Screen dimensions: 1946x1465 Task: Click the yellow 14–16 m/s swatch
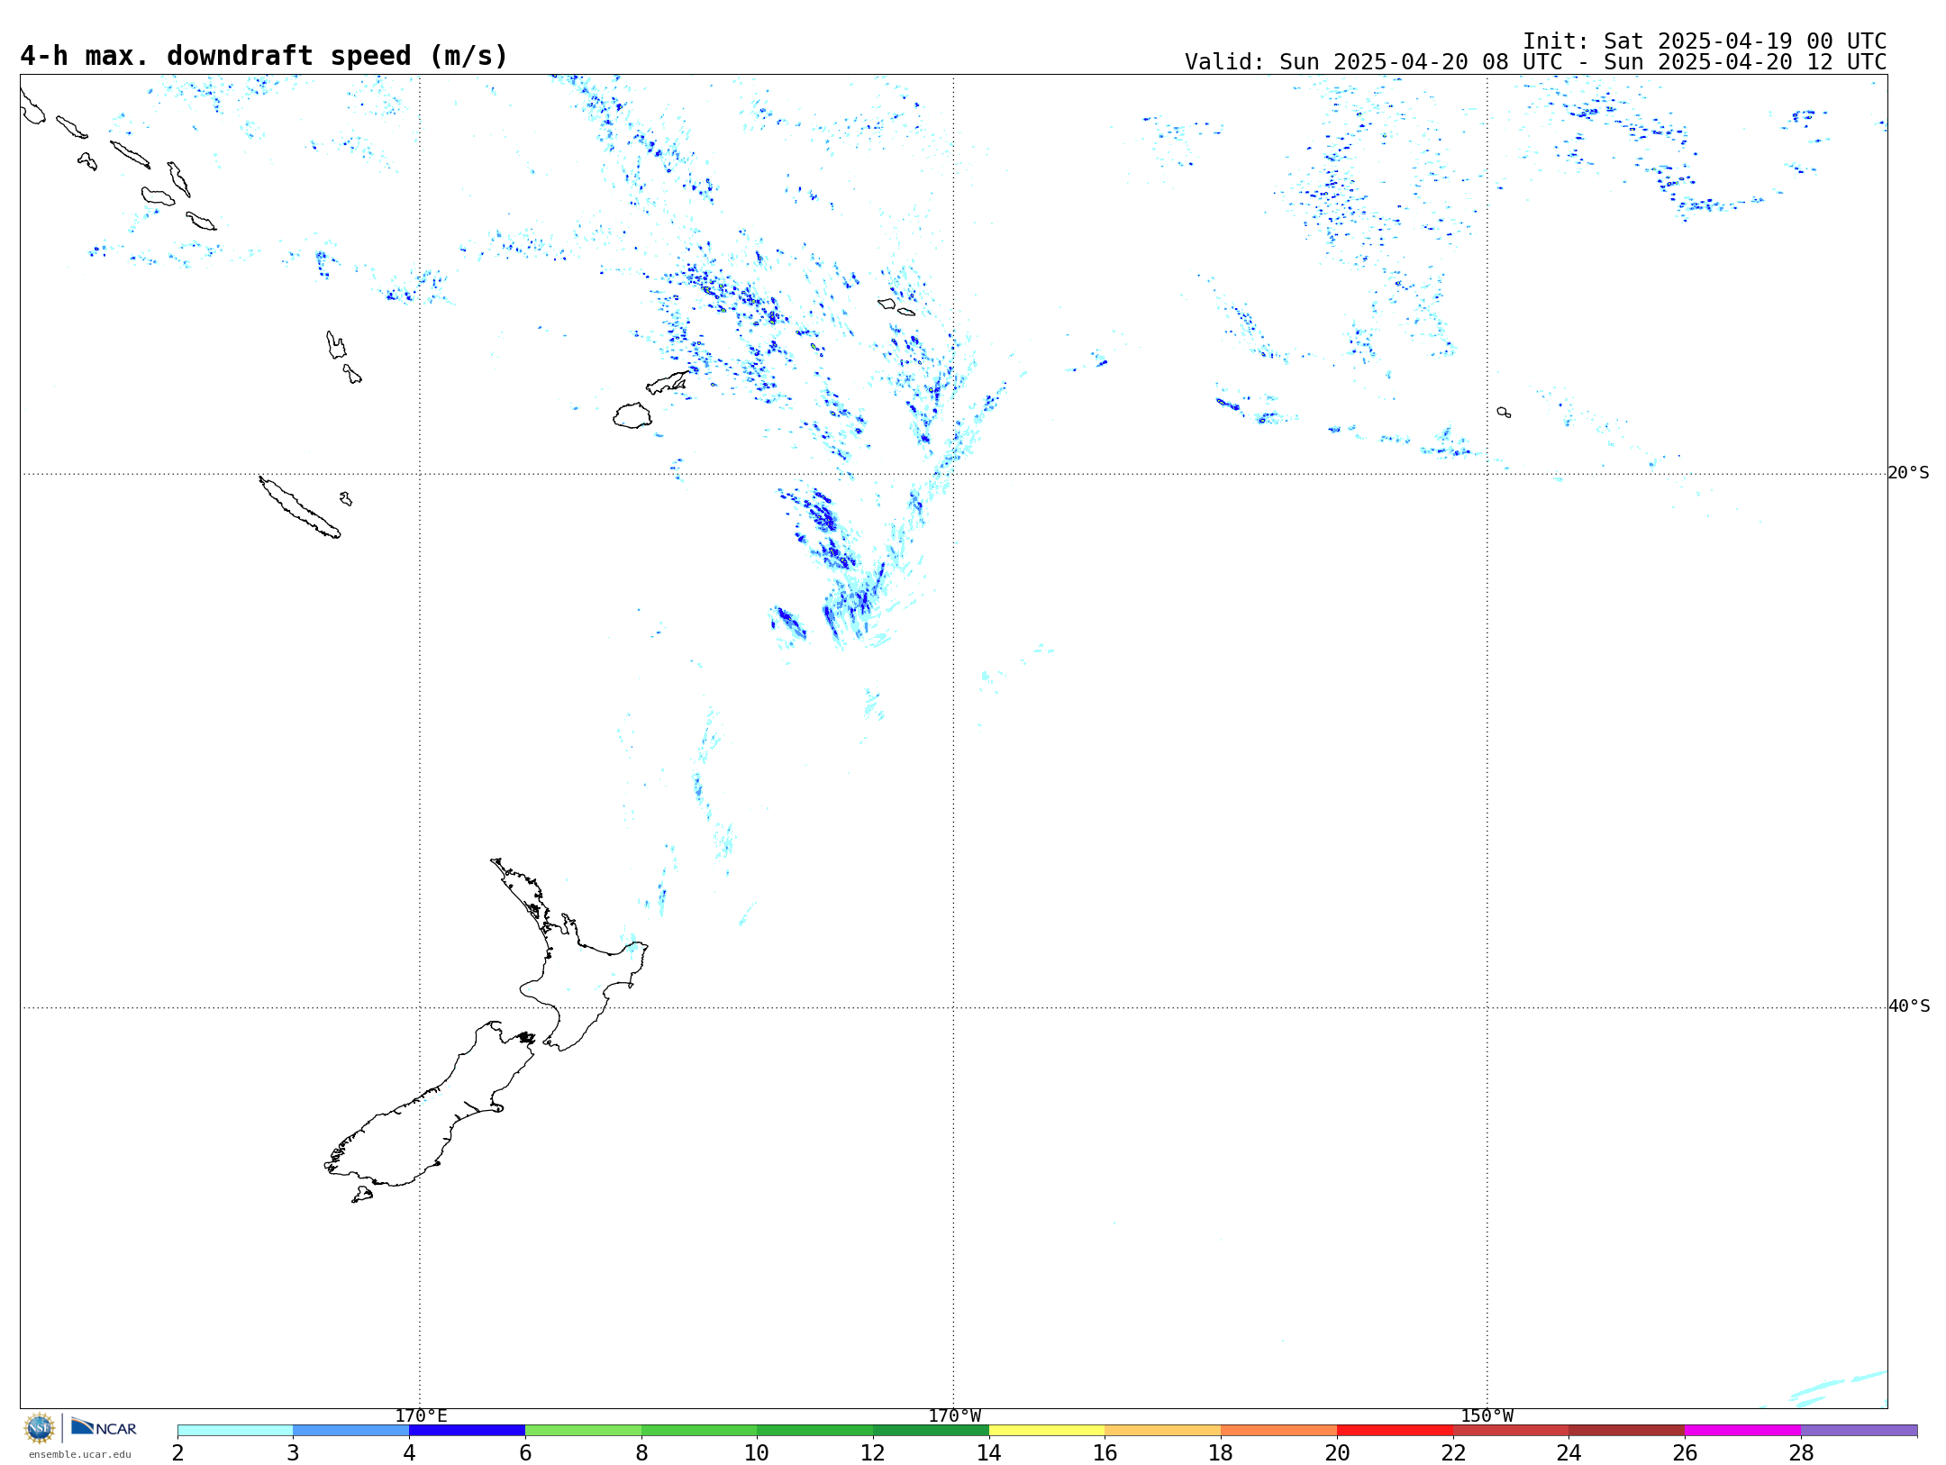[x=1047, y=1430]
